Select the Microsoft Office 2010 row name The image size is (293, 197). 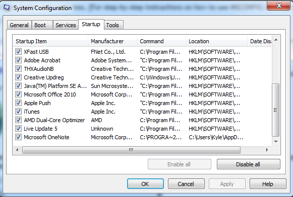[50, 94]
